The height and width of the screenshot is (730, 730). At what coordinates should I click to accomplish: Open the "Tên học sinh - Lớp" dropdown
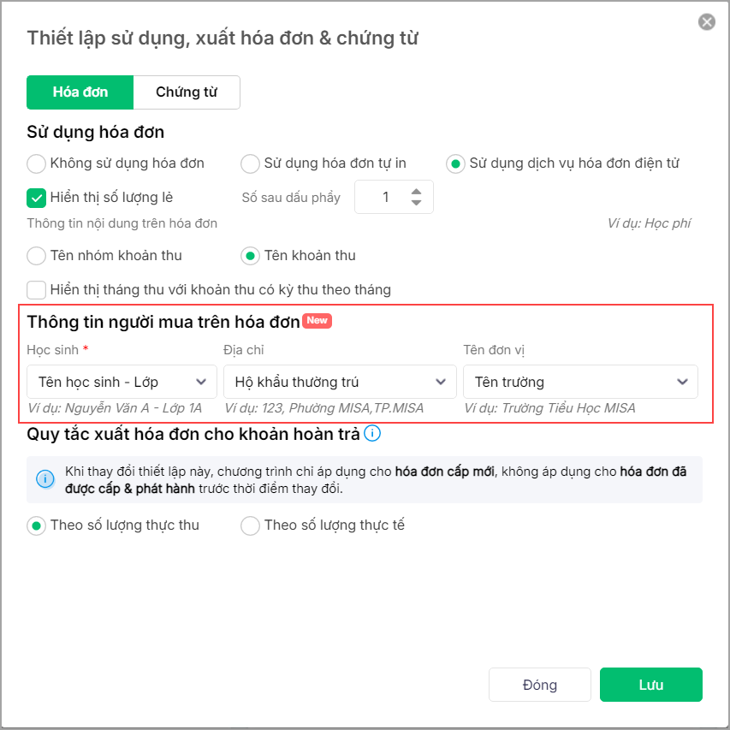[120, 382]
